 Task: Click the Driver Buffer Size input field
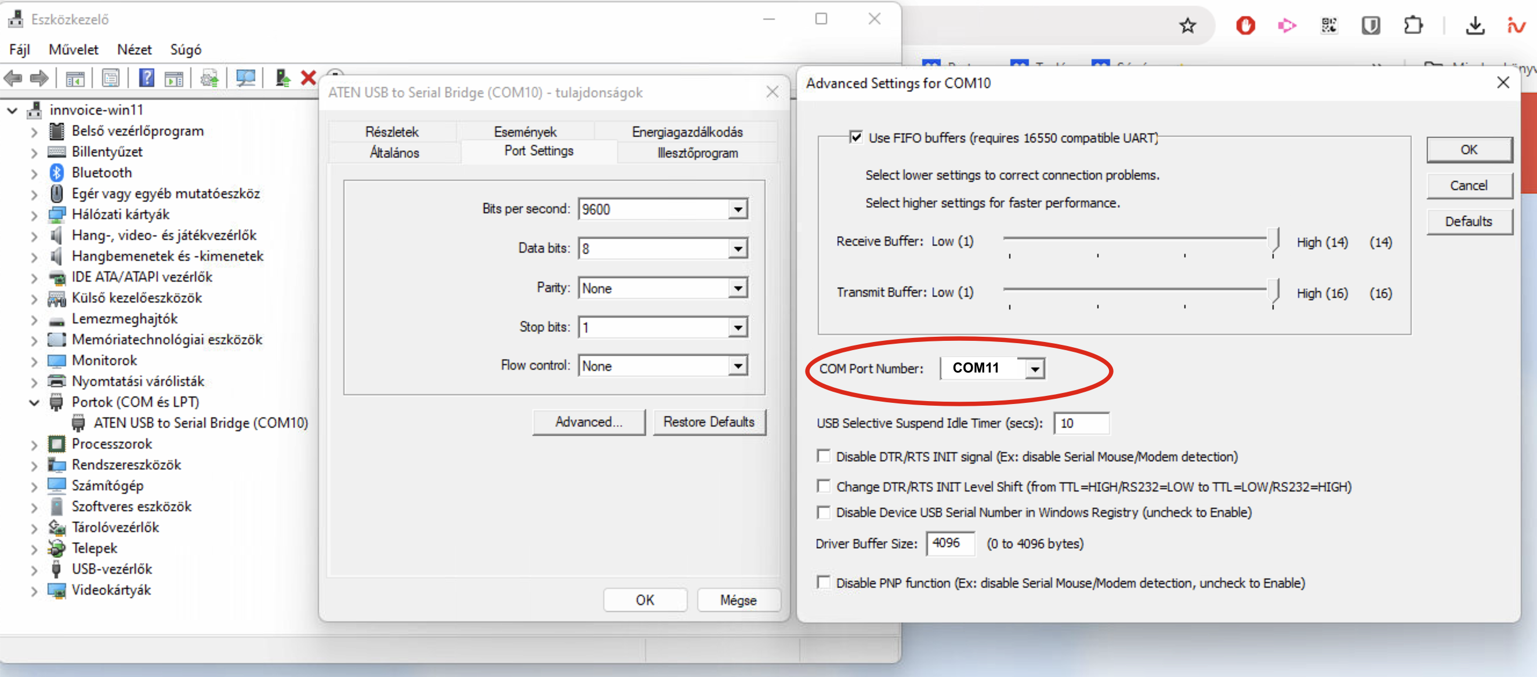(950, 543)
